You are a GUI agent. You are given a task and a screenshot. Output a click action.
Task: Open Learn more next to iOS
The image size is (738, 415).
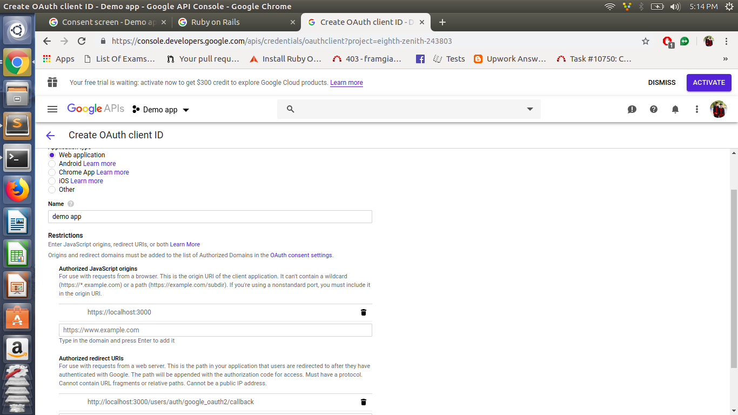pos(87,181)
